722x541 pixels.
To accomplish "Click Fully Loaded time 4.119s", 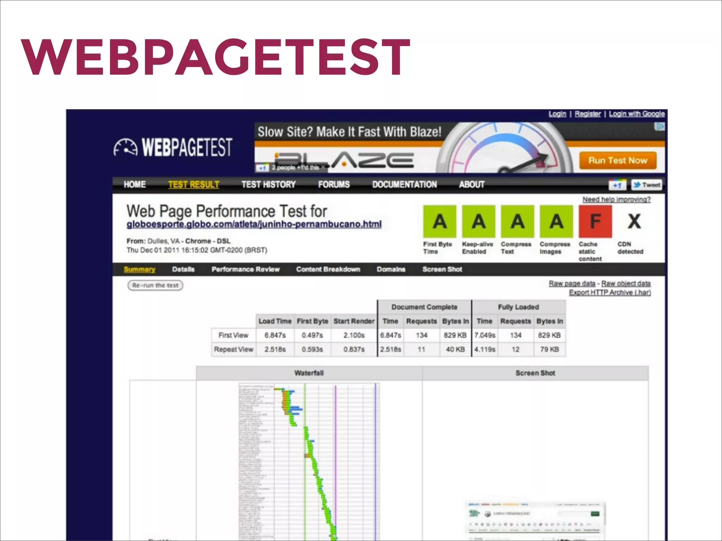I will (x=485, y=349).
